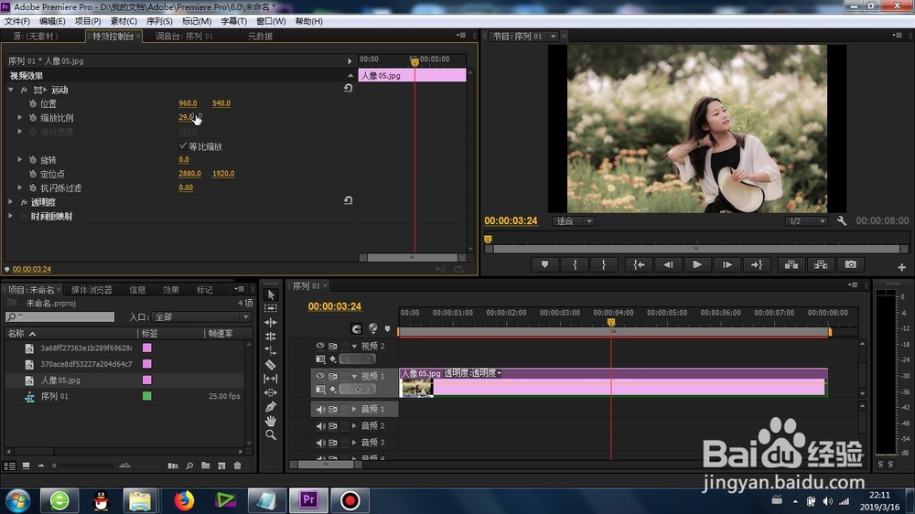Open the File(F) menu
Image resolution: width=915 pixels, height=514 pixels.
(x=16, y=21)
